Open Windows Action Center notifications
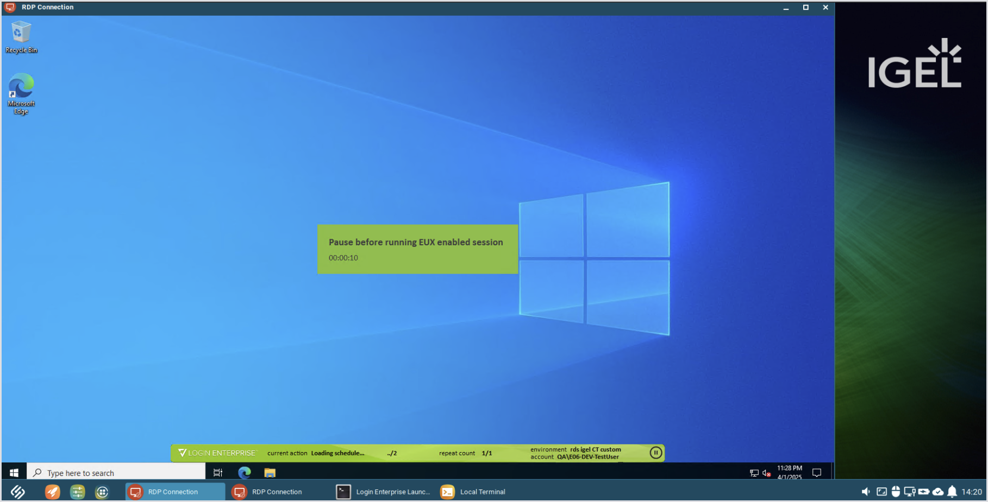 (816, 473)
